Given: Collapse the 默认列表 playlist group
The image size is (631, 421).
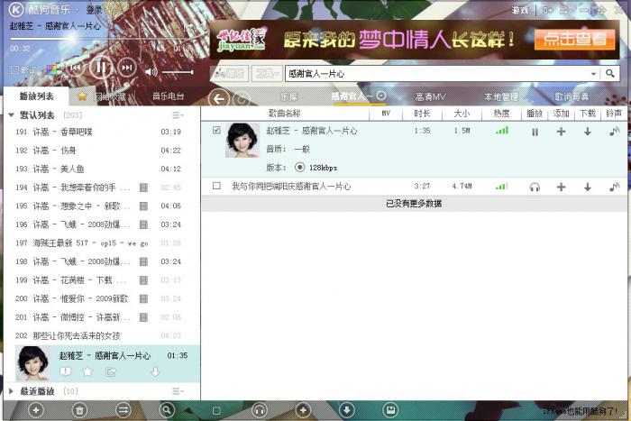Looking at the screenshot, I should [x=11, y=115].
